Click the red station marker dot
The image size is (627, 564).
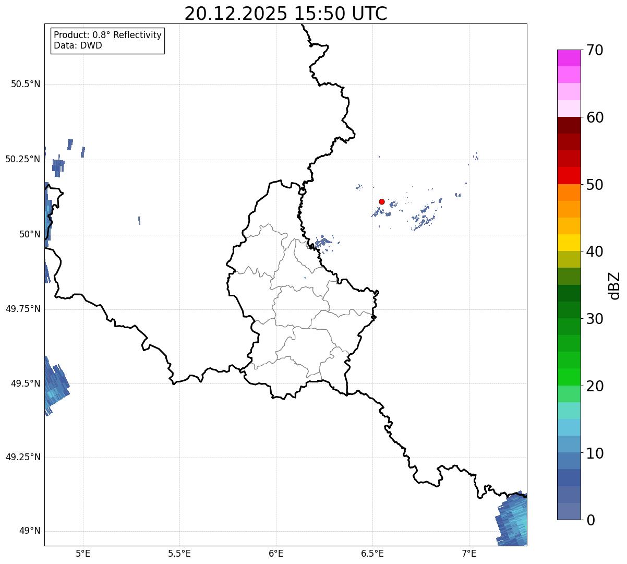tap(382, 202)
